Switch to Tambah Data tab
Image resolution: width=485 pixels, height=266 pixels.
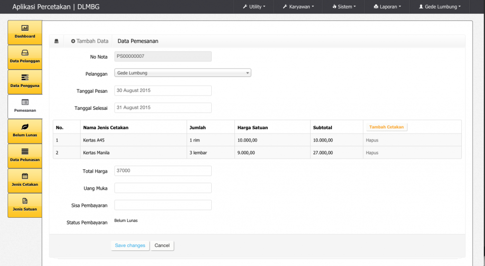90,41
